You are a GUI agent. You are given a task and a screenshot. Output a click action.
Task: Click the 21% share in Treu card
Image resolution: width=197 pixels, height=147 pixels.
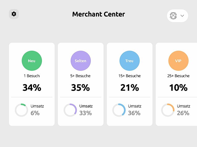(x=129, y=88)
